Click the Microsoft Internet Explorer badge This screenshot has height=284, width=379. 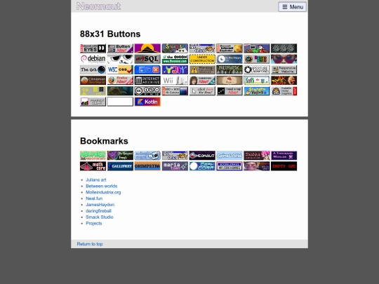point(230,48)
